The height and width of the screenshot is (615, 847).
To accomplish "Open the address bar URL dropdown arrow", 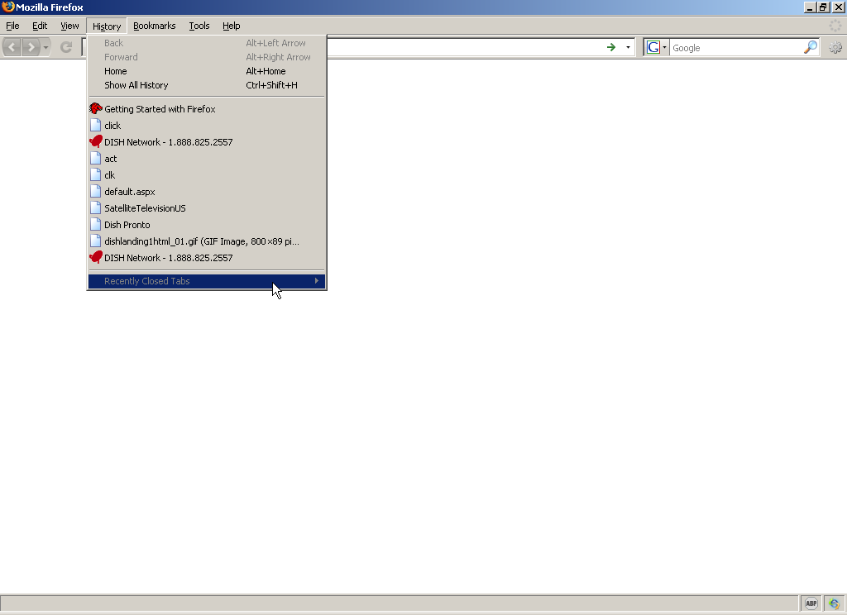I will coord(628,47).
